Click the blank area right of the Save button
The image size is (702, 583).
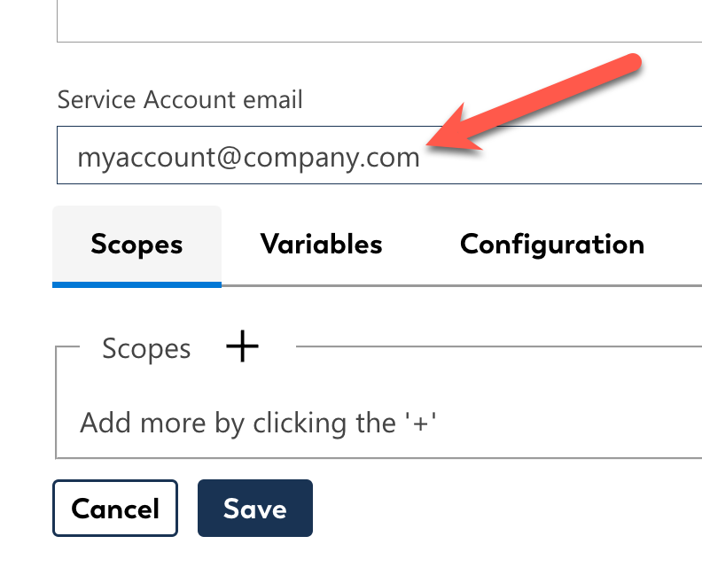click(x=496, y=509)
